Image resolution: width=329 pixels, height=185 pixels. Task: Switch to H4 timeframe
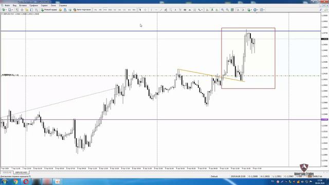coord(120,10)
